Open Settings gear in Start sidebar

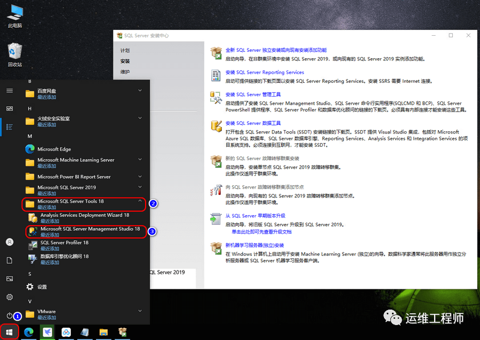[x=10, y=297]
